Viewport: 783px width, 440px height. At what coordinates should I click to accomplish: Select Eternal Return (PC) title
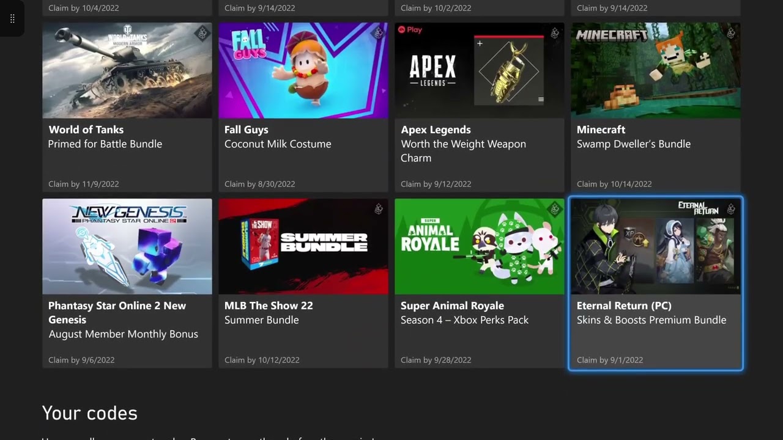pyautogui.click(x=624, y=306)
